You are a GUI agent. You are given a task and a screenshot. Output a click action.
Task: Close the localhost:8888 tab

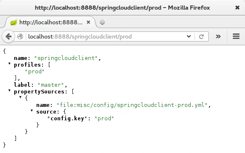[x=88, y=22]
